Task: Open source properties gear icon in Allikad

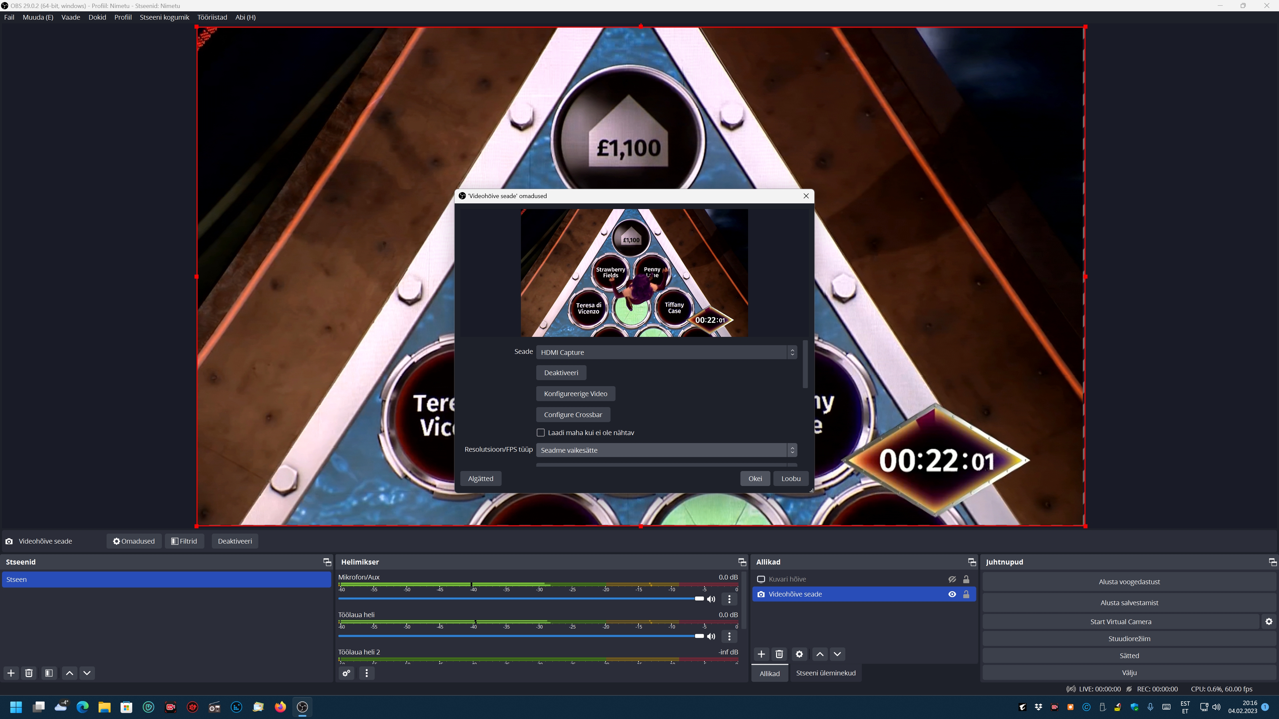Action: 799,654
